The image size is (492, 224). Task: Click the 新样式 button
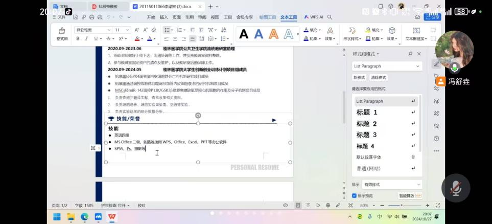tap(359, 77)
